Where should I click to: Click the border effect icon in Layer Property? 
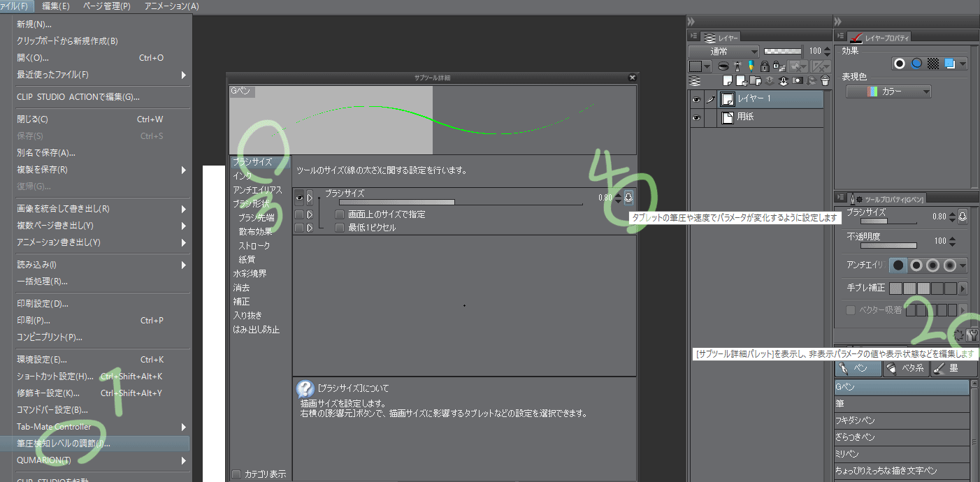(x=900, y=64)
